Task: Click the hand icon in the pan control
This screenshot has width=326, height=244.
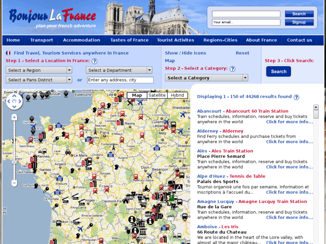Action: click(x=14, y=101)
